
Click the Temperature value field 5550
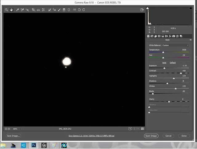coord(184,50)
